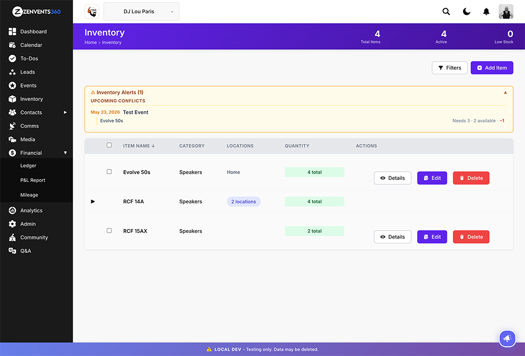This screenshot has height=356, width=525.
Task: Click the DJ Lou Paris logo thumbnail
Action: point(92,11)
